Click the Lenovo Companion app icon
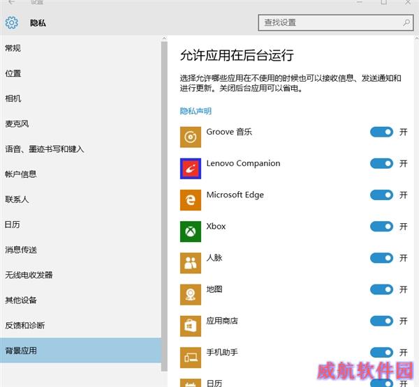The width and height of the screenshot is (419, 387). (191, 169)
